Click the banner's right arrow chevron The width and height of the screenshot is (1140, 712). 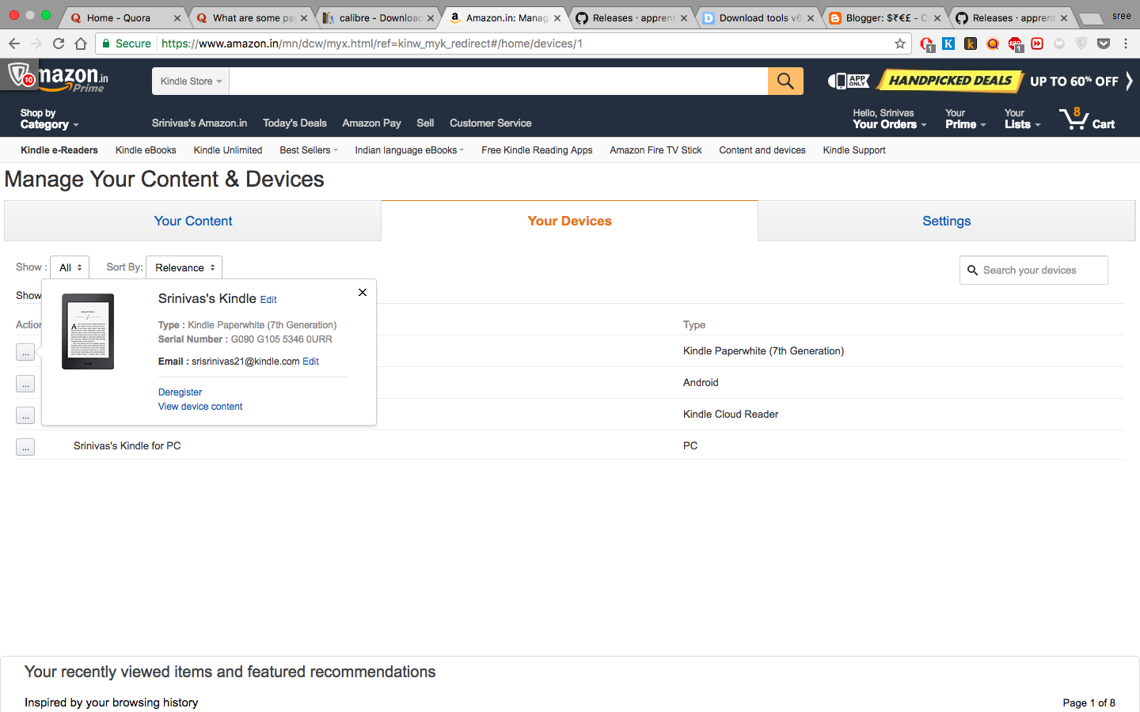[x=1129, y=81]
